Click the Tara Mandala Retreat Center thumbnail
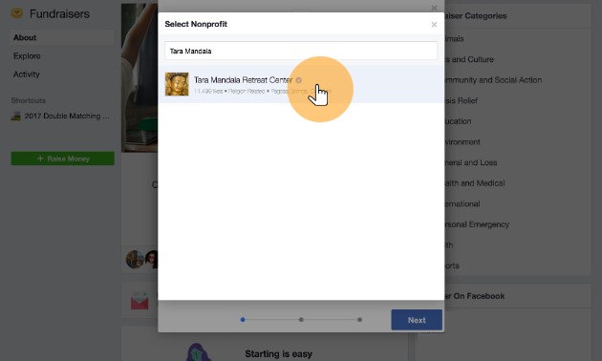 pos(177,84)
